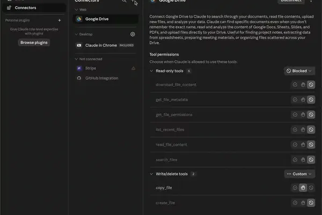Open the more options menu for Google Drive

point(311,1)
